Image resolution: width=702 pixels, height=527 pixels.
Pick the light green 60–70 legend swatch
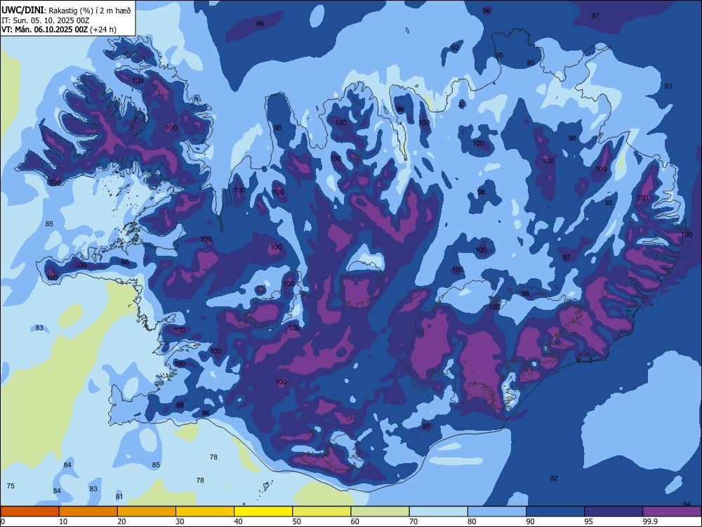[x=380, y=512]
